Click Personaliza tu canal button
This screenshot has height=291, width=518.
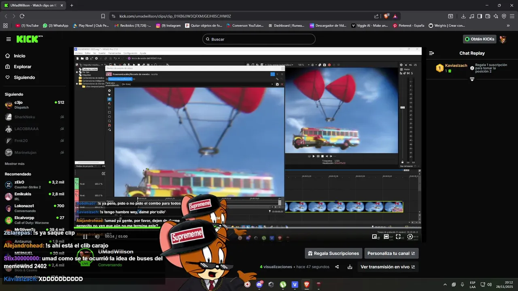click(x=391, y=253)
